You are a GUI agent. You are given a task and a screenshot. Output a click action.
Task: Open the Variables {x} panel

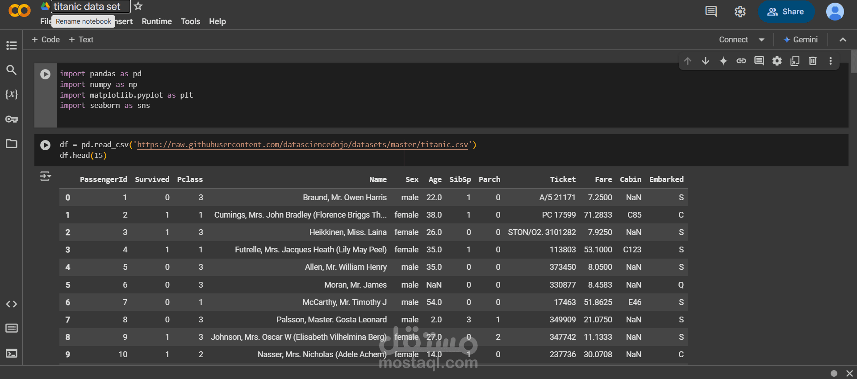point(12,94)
